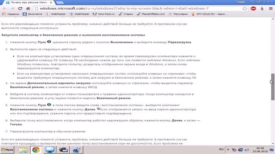Click the bold word Перезагрузка
Viewport: 275px width, 154px height.
pyautogui.click(x=180, y=42)
